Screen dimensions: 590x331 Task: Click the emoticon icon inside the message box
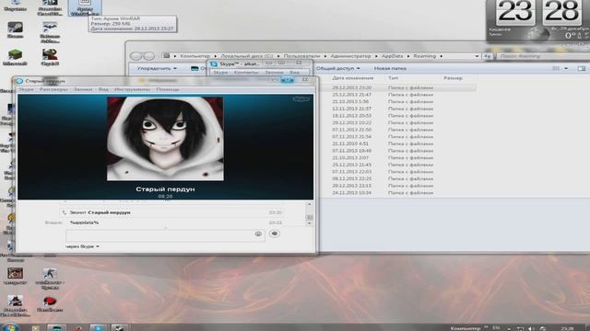258,234
